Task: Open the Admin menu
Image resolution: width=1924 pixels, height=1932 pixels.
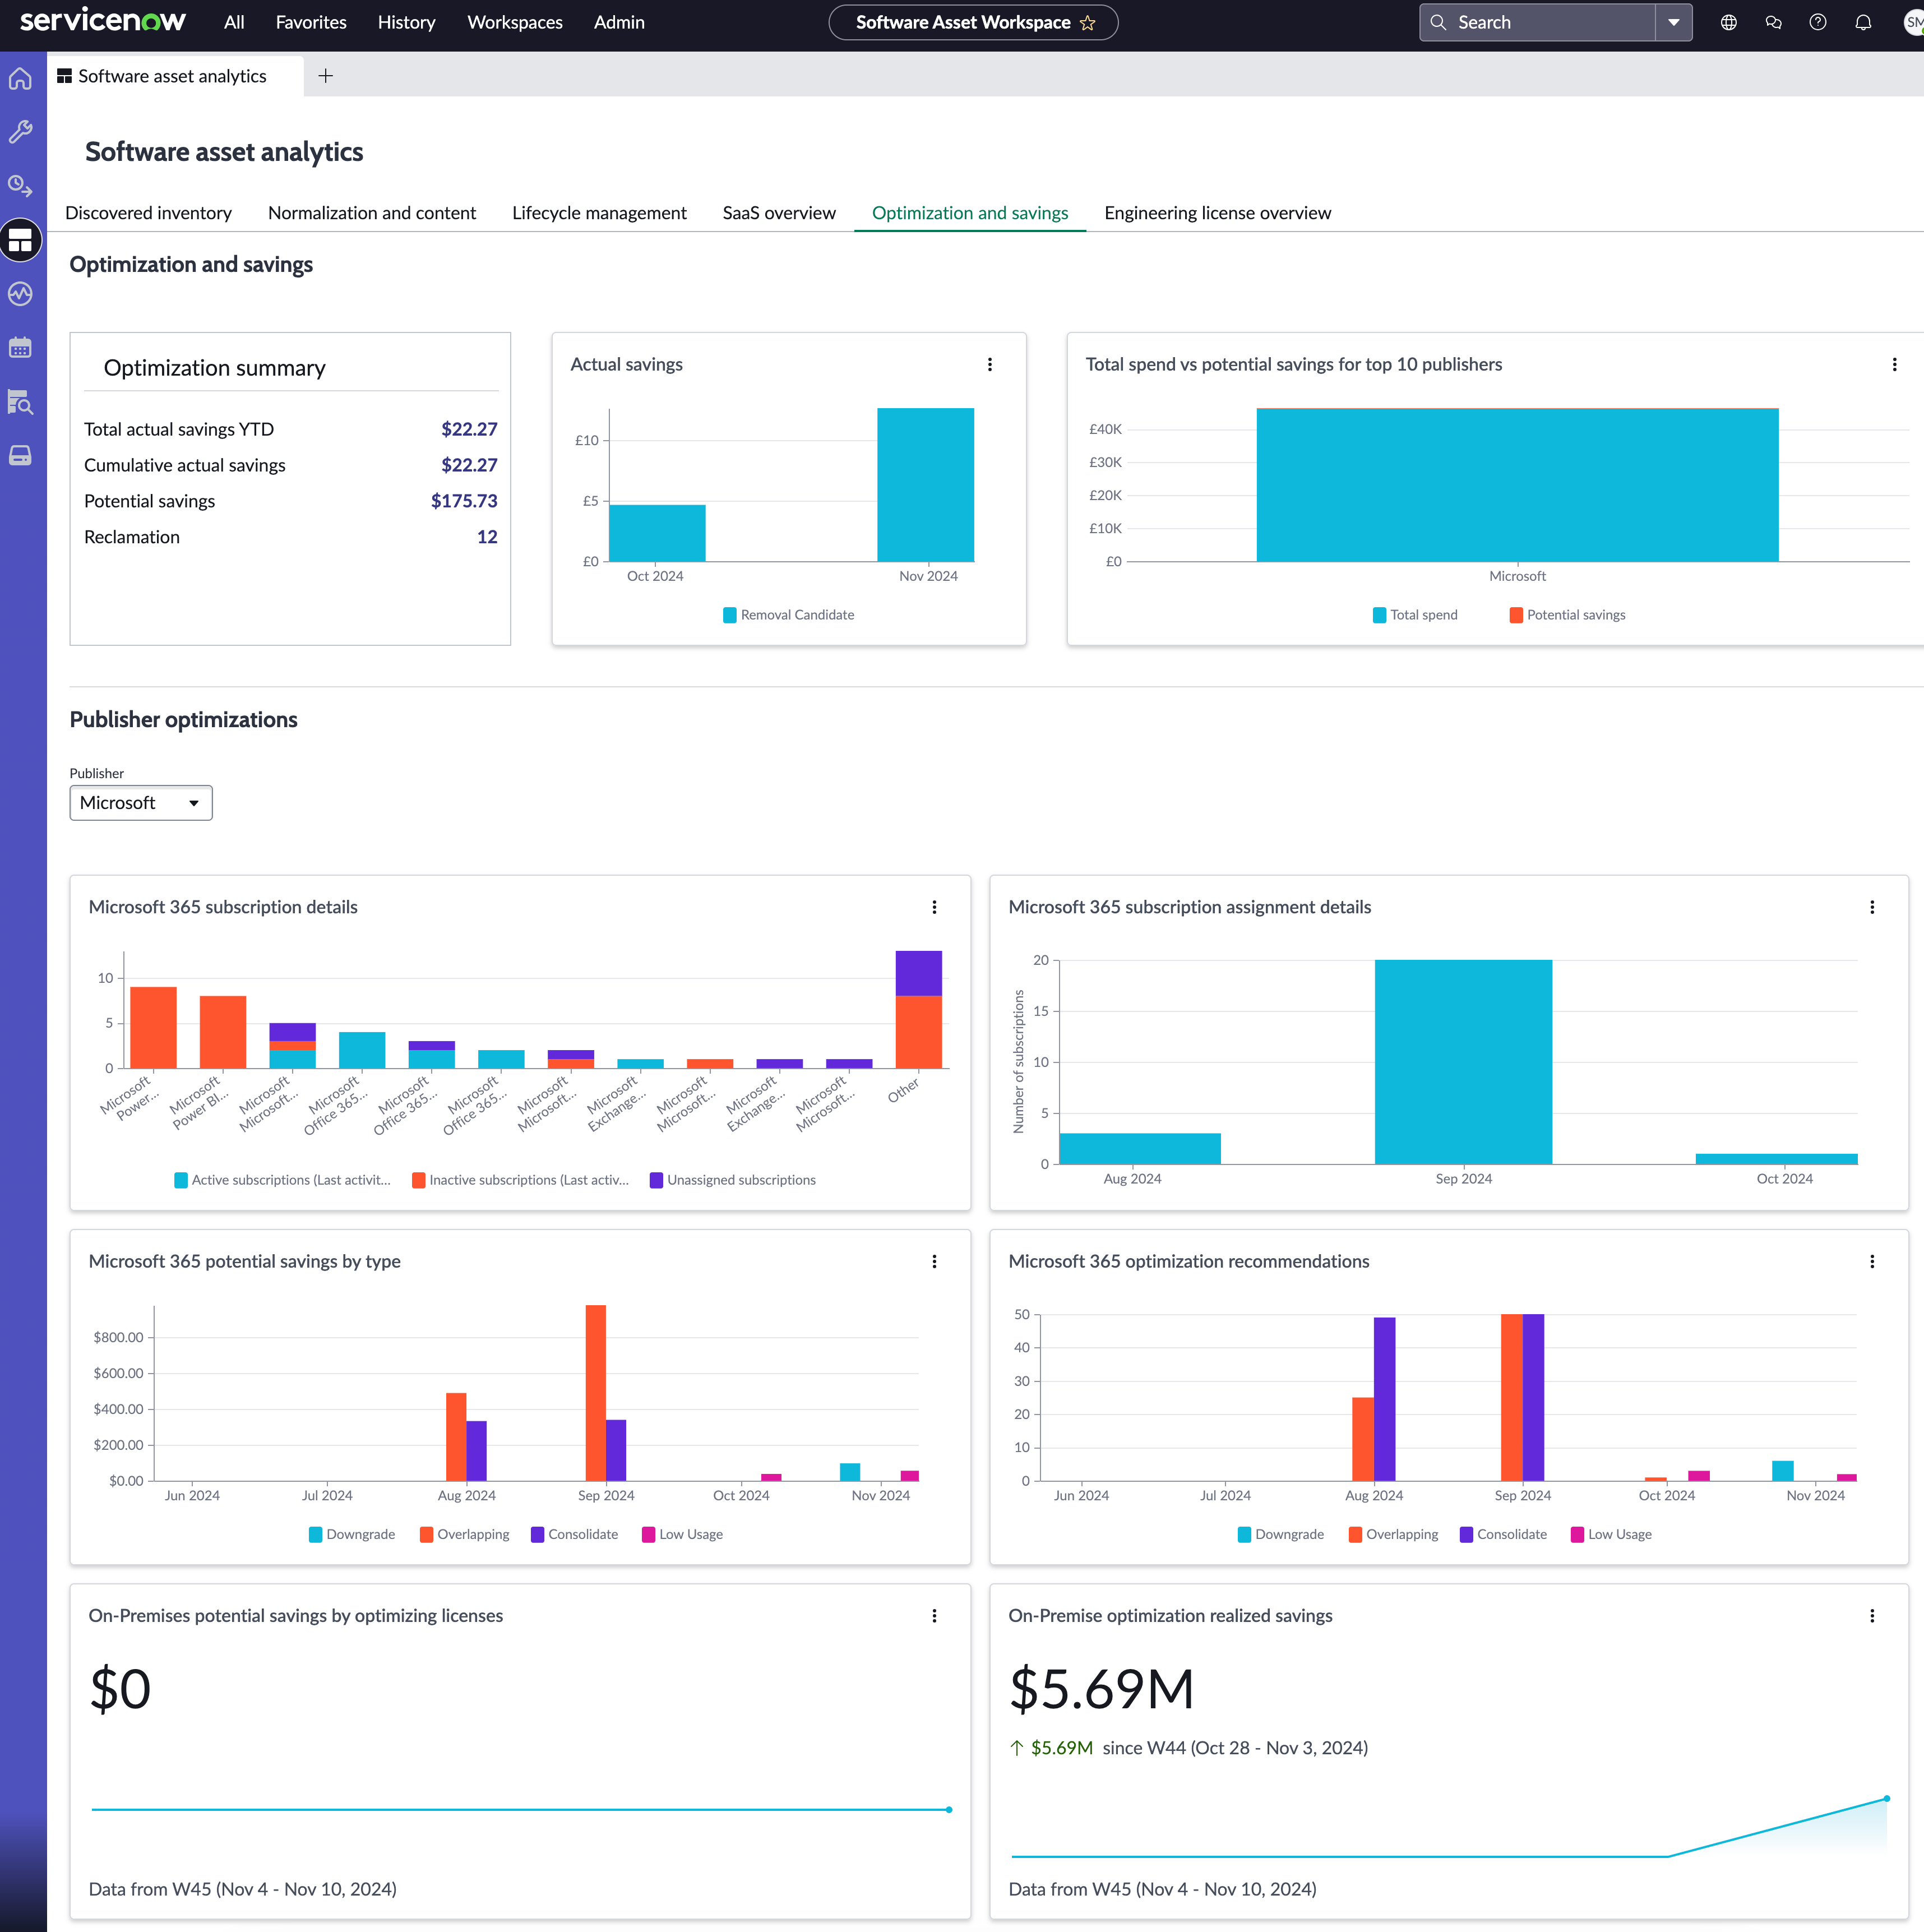Action: (619, 22)
